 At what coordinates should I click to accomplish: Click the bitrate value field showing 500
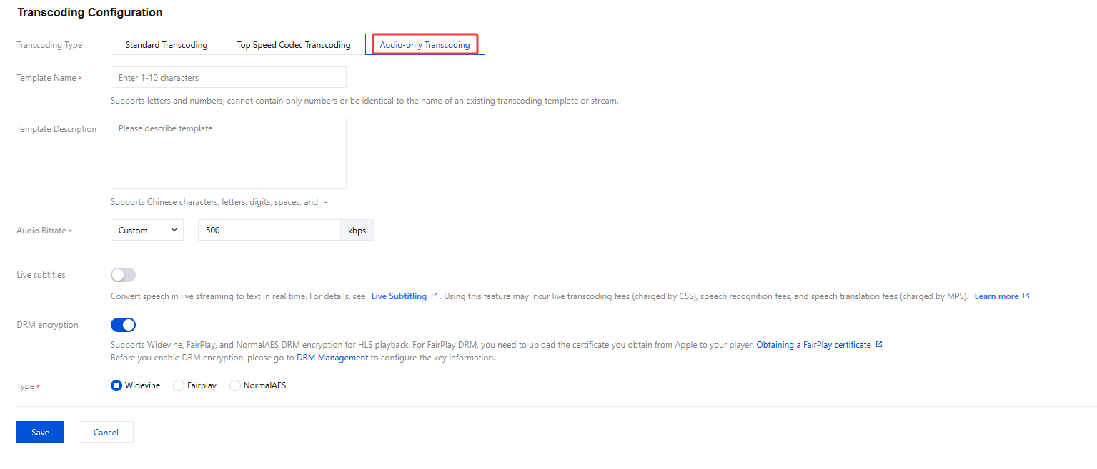tap(269, 230)
